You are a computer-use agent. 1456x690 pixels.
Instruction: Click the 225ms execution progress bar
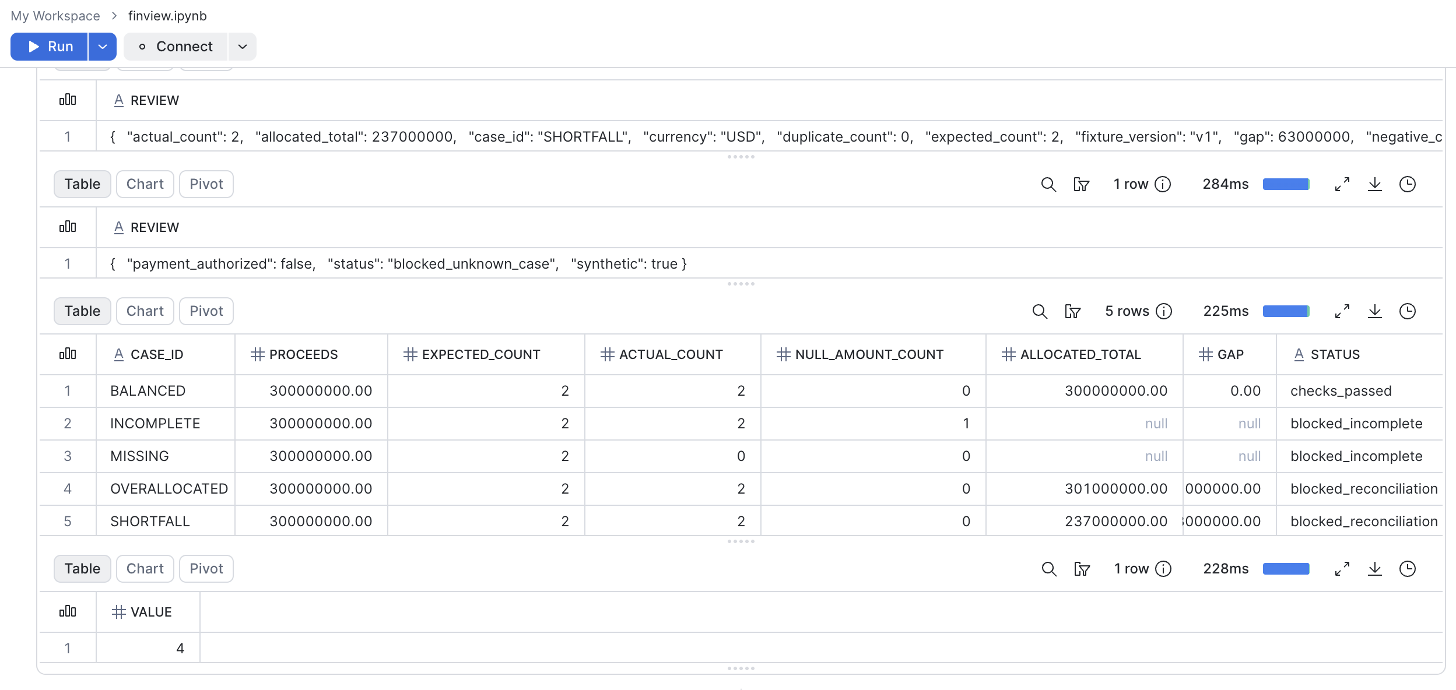(1286, 312)
